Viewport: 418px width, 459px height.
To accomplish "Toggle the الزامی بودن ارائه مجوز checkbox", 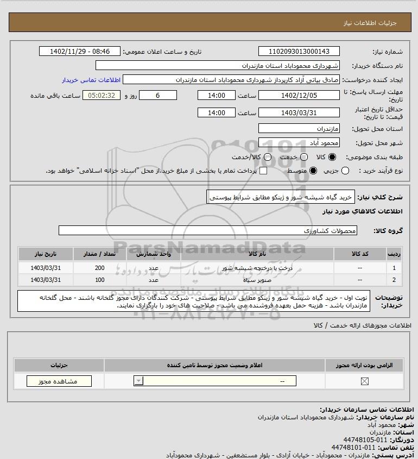I will coord(364,381).
